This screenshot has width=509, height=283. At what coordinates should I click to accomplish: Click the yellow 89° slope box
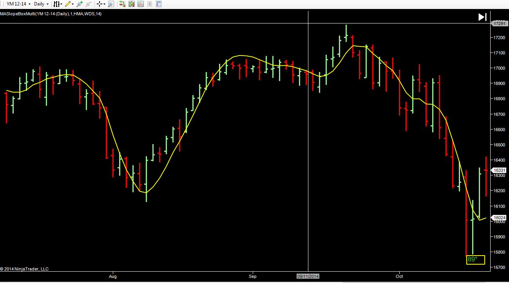pos(476,260)
